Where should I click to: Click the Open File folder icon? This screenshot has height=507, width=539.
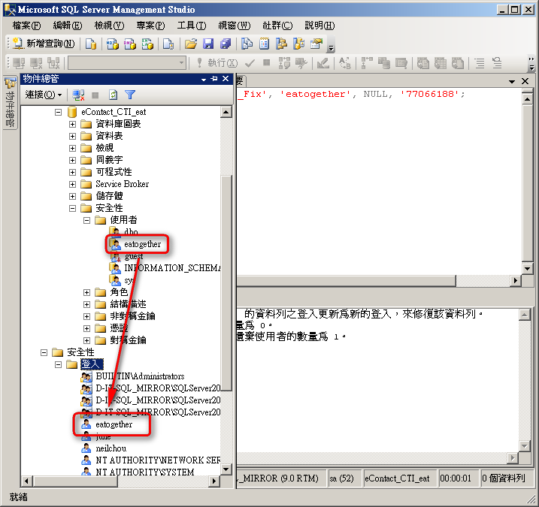point(191,44)
